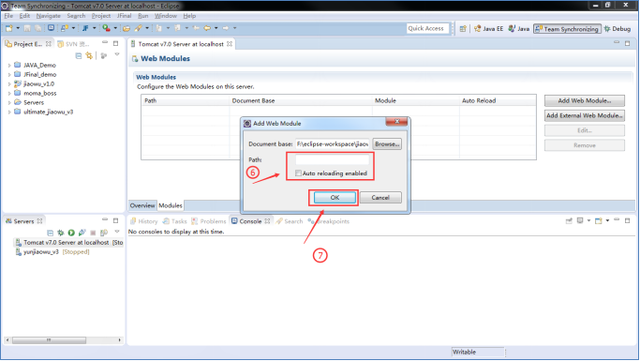Screen dimensions: 640x361
Task: Select the yunjiaowu_v3 server entry
Action: point(52,252)
